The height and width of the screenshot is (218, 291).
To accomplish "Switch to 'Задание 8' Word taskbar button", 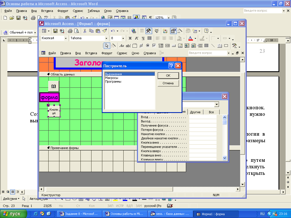I will [x=79, y=214].
